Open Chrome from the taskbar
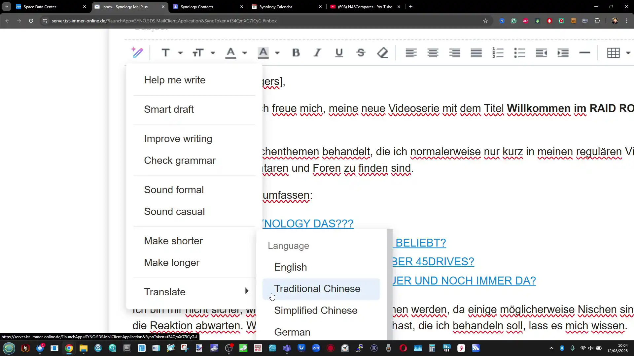Image resolution: width=634 pixels, height=356 pixels. [69, 348]
